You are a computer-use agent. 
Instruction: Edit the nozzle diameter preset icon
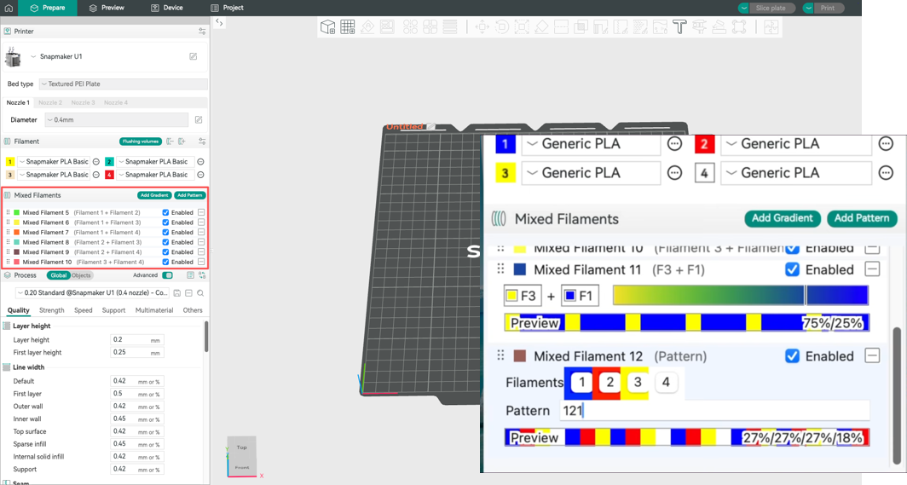[199, 119]
